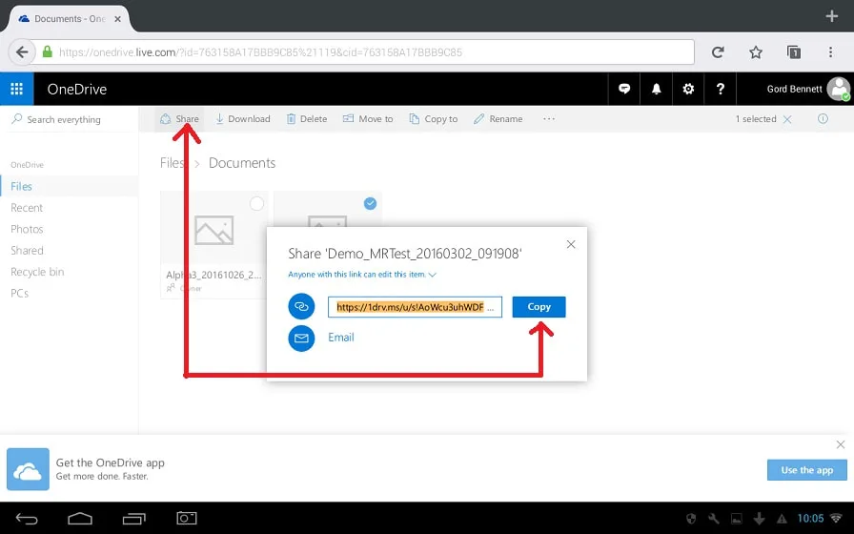
Task: Click the Download toolbar command
Action: pyautogui.click(x=243, y=119)
